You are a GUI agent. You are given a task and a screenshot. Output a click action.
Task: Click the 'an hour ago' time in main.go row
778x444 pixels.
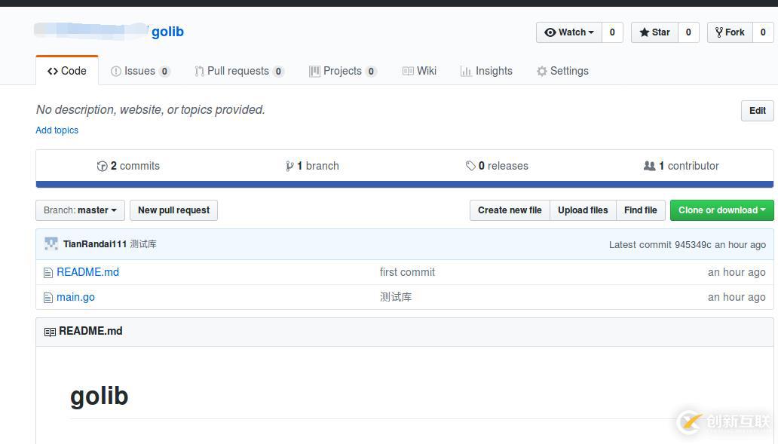click(x=737, y=297)
